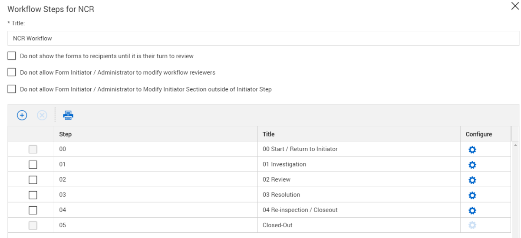Click the print workflow icon
Image resolution: width=521 pixels, height=238 pixels.
point(68,115)
